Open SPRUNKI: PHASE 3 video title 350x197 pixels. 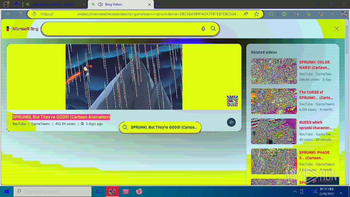tap(314, 155)
